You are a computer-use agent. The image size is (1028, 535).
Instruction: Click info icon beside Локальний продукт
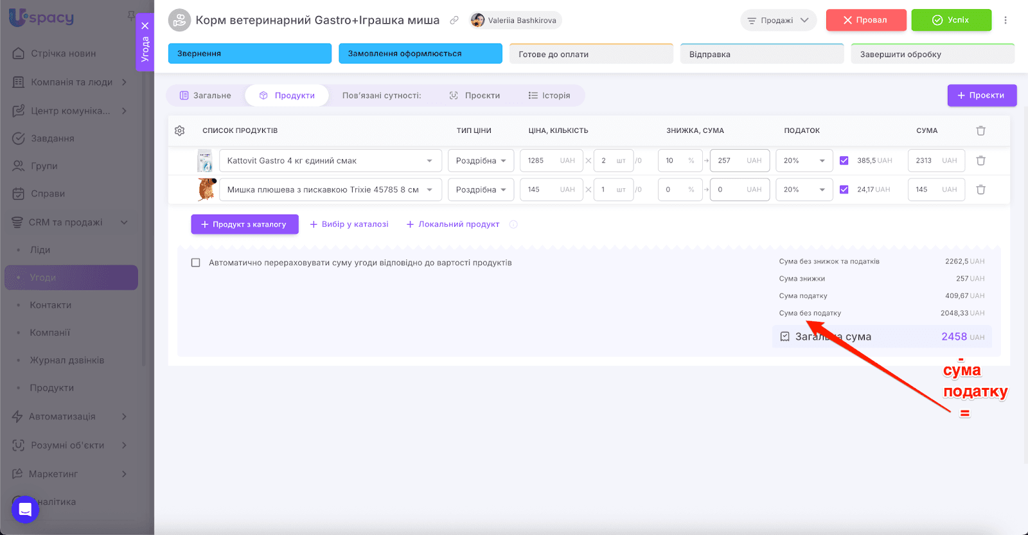(513, 224)
